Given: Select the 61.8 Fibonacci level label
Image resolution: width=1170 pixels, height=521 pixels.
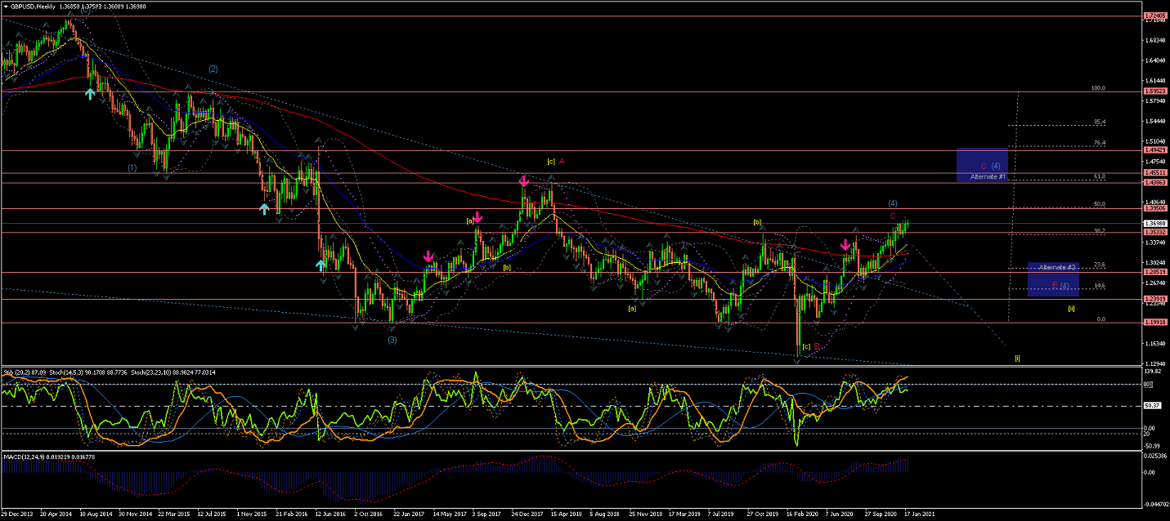Looking at the screenshot, I should point(1099,176).
